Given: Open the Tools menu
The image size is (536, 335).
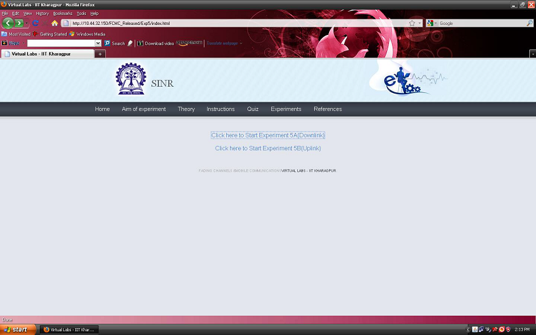Looking at the screenshot, I should [x=81, y=13].
